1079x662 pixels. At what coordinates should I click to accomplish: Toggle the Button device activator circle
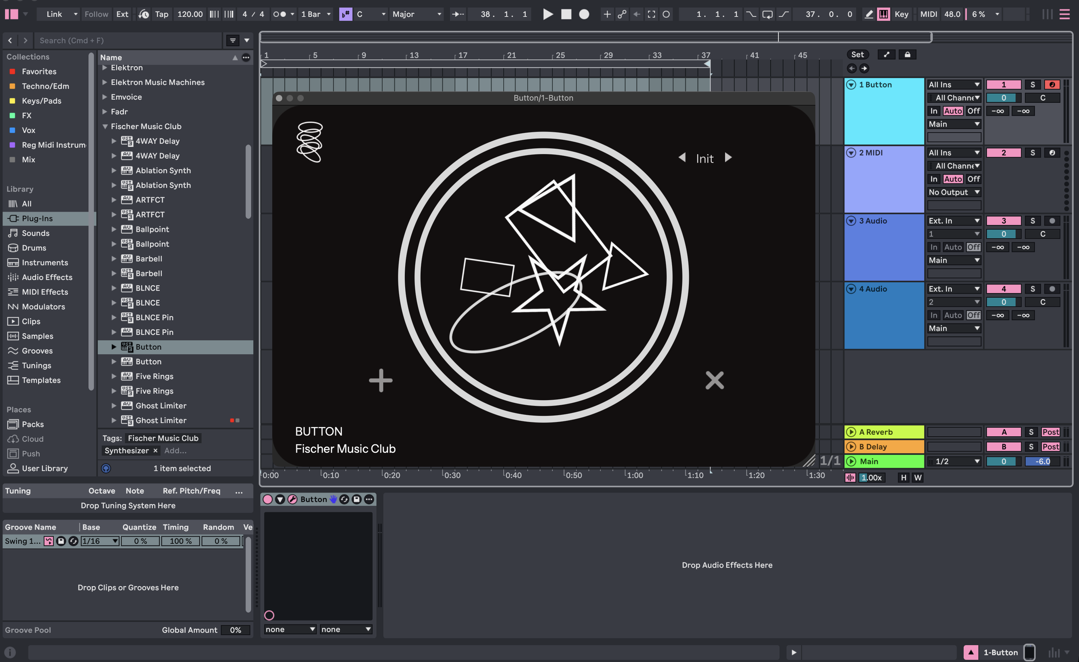click(268, 499)
